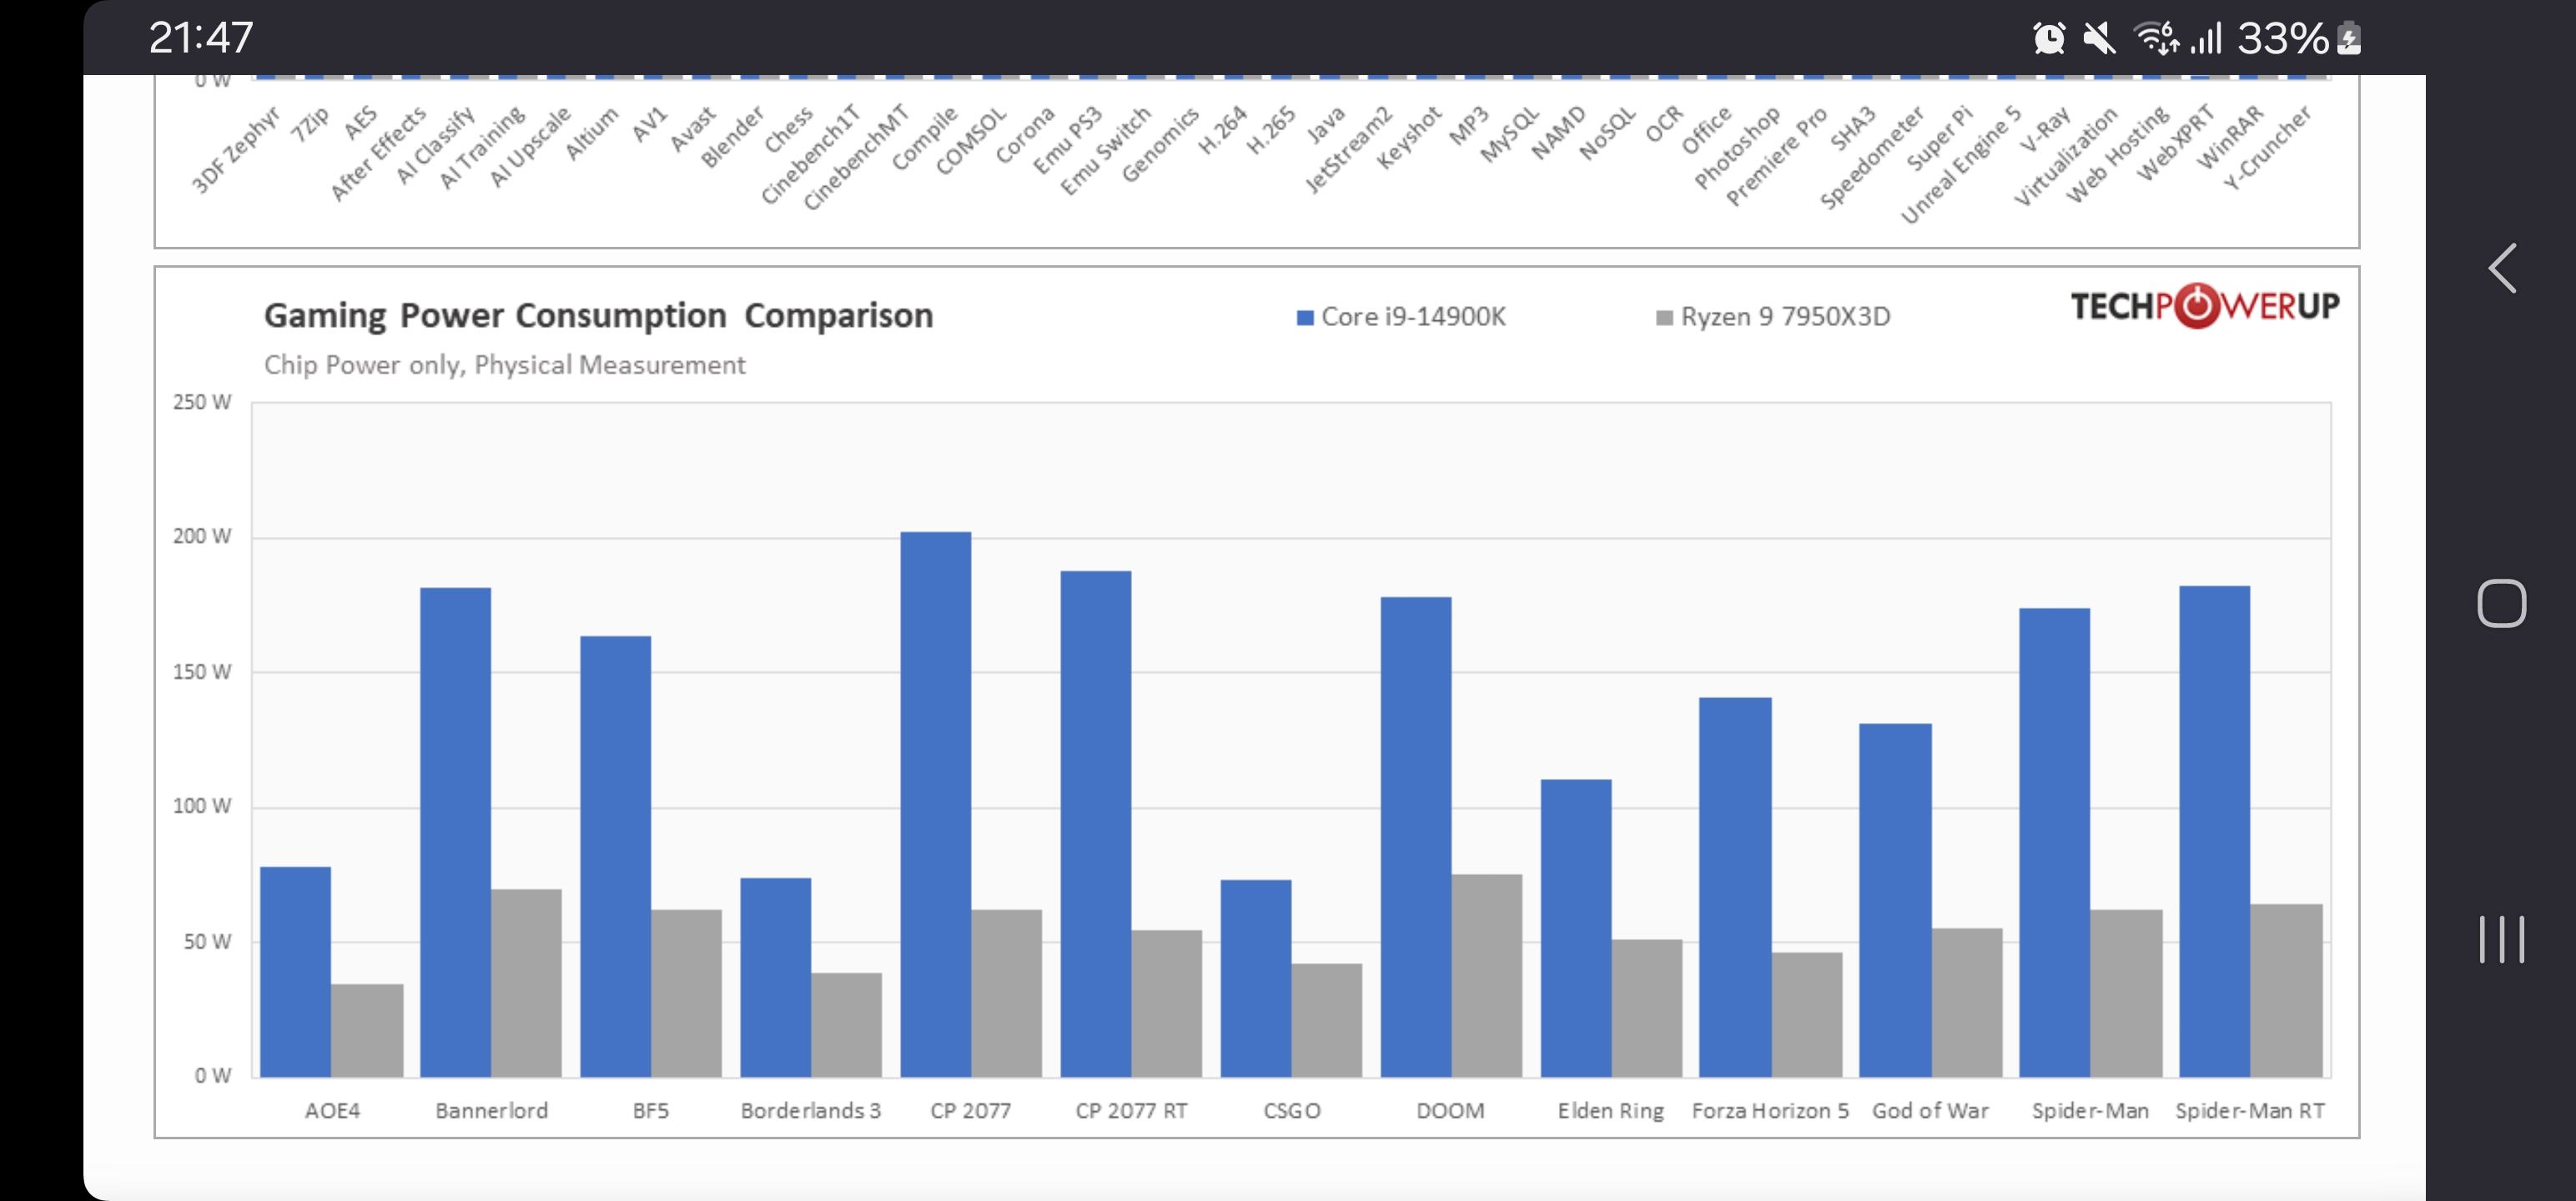Viewport: 2576px width, 1201px height.
Task: Tap the 150 W axis value
Action: 201,672
